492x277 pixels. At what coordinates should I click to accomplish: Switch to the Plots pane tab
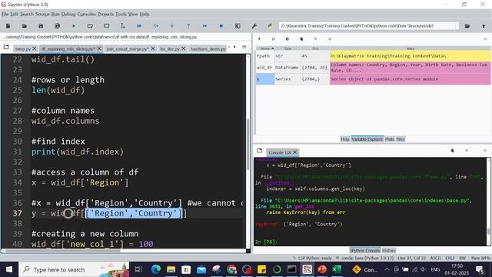(x=390, y=139)
